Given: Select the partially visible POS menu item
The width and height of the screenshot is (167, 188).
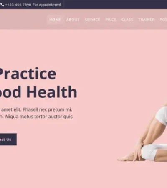Looking at the screenshot, I should click(163, 20).
